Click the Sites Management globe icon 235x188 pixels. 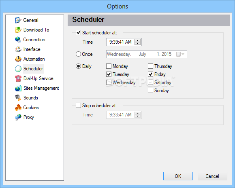click(18, 88)
